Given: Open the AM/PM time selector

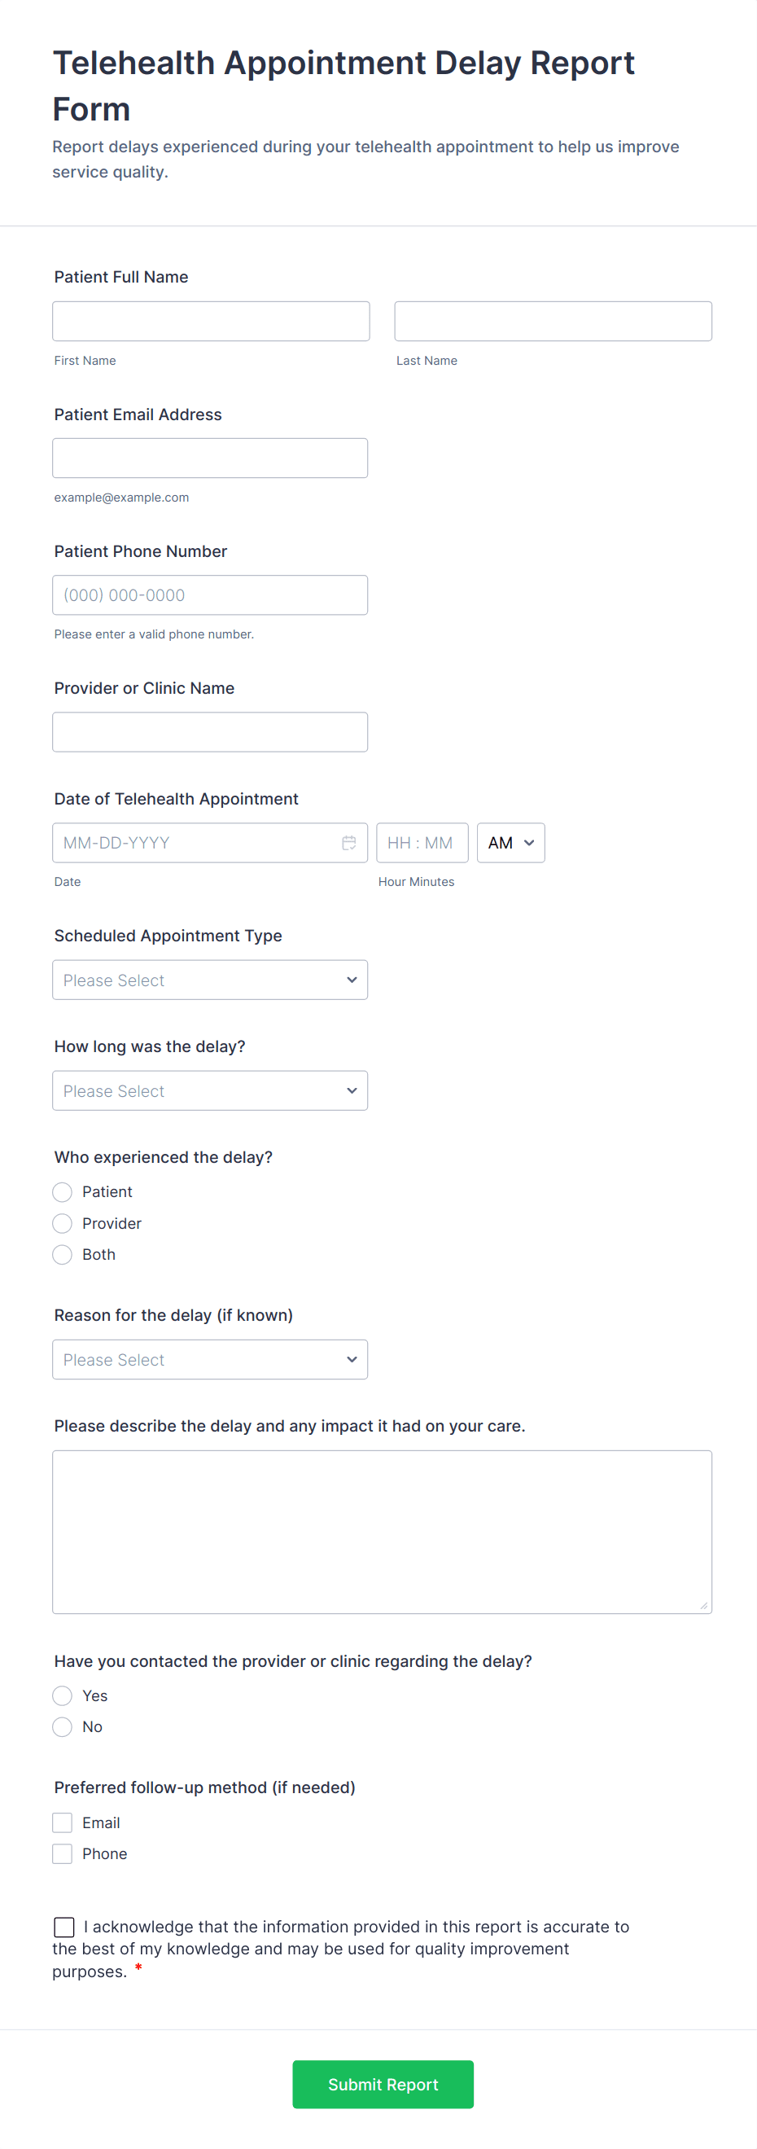Looking at the screenshot, I should [x=510, y=843].
